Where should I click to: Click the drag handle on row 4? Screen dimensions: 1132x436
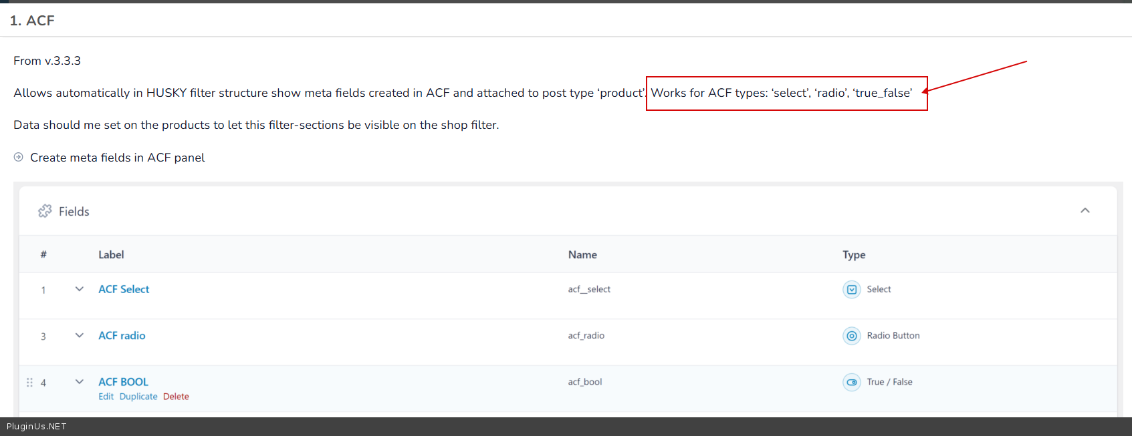[x=29, y=383]
